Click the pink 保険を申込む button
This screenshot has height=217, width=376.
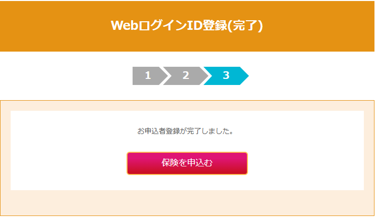coord(187,163)
